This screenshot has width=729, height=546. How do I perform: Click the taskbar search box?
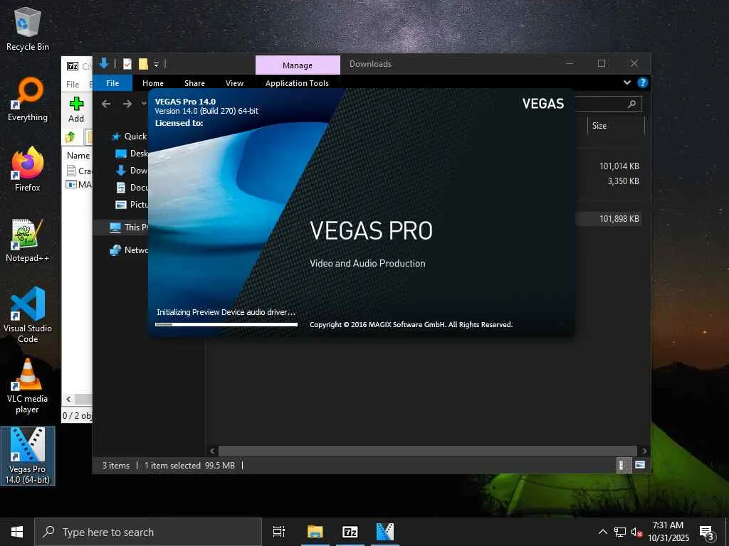(148, 532)
